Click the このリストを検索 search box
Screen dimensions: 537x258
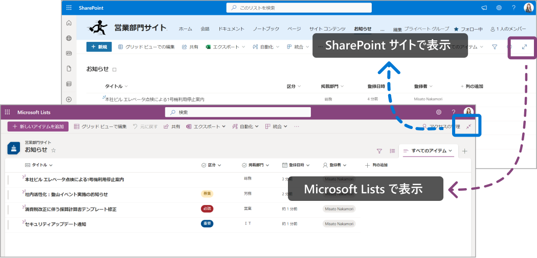coord(299,8)
